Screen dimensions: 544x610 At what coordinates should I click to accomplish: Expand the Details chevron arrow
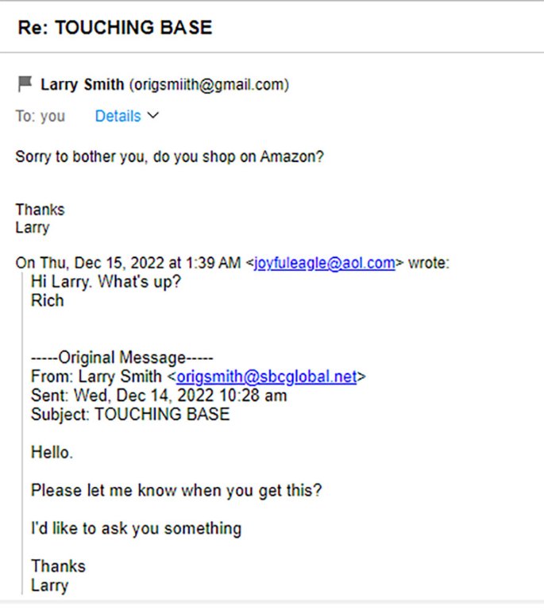153,116
